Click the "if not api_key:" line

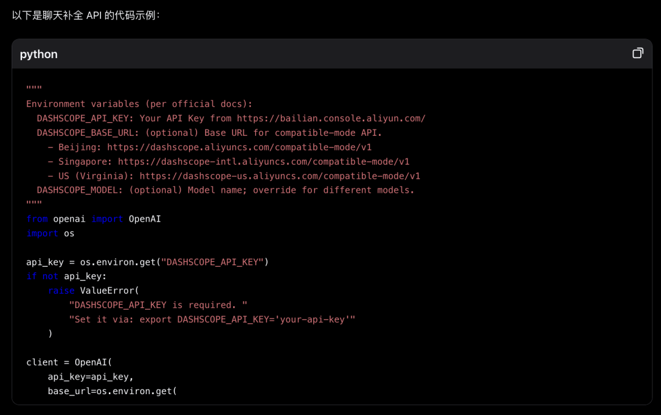66,276
